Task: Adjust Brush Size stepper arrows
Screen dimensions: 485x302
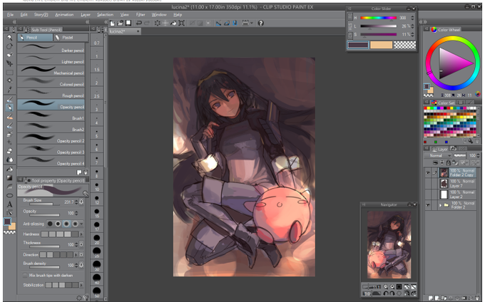Action: [x=76, y=202]
